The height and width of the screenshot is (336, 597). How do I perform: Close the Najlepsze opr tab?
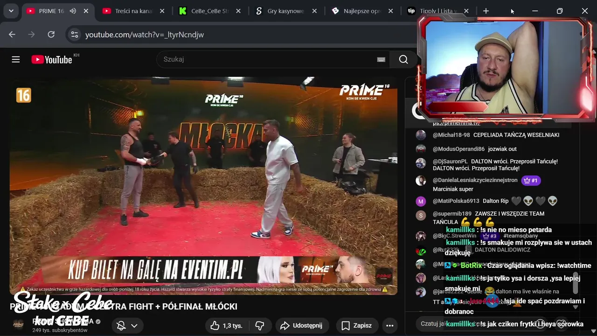[391, 11]
